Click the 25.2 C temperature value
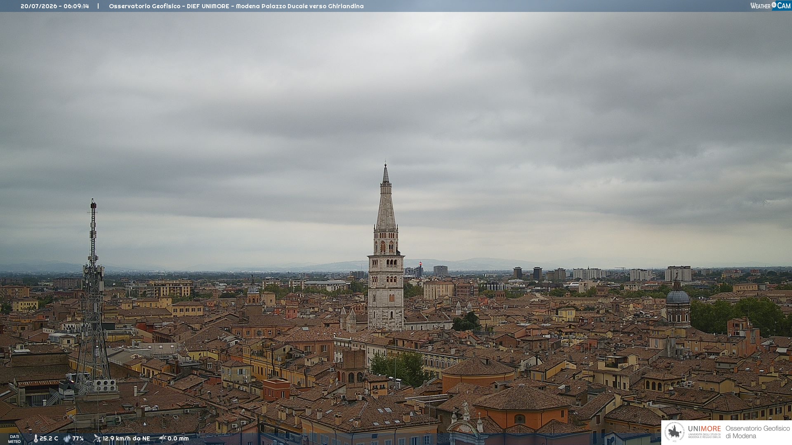792x445 pixels. (49, 439)
